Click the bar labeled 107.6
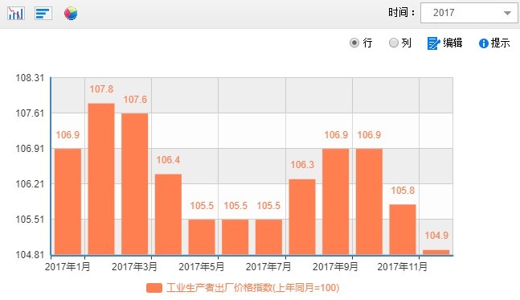 click(x=135, y=184)
